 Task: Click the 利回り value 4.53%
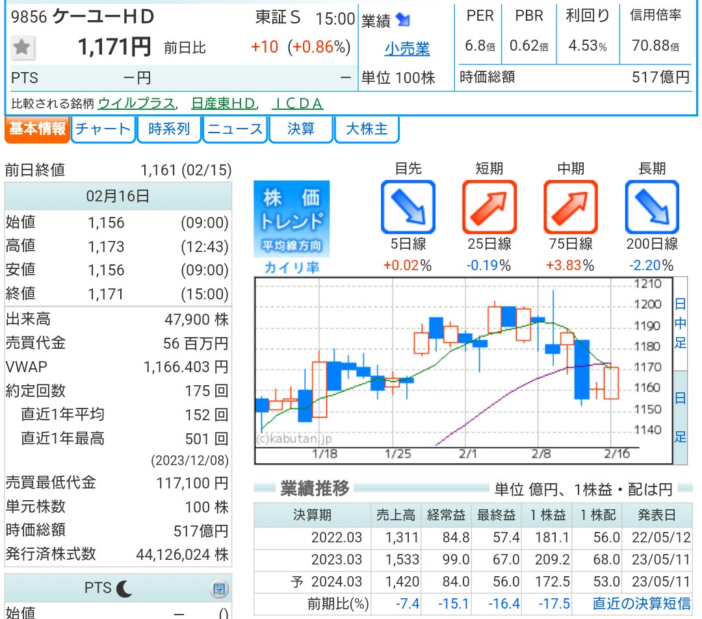tap(588, 45)
